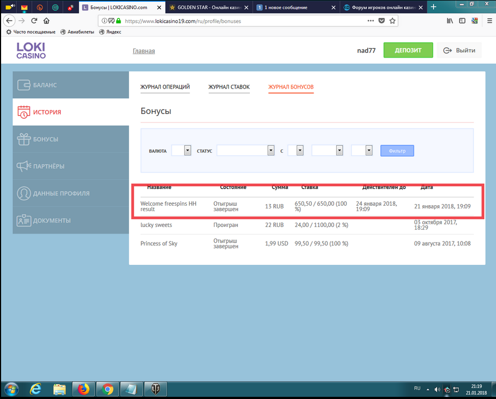The height and width of the screenshot is (399, 496).
Task: Close the Бонусы LOKICASINO tab
Action: (159, 7)
